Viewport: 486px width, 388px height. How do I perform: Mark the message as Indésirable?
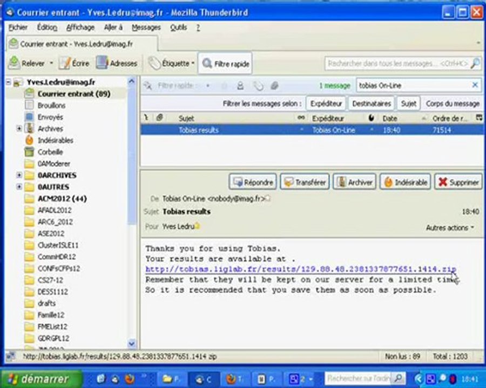(x=405, y=183)
